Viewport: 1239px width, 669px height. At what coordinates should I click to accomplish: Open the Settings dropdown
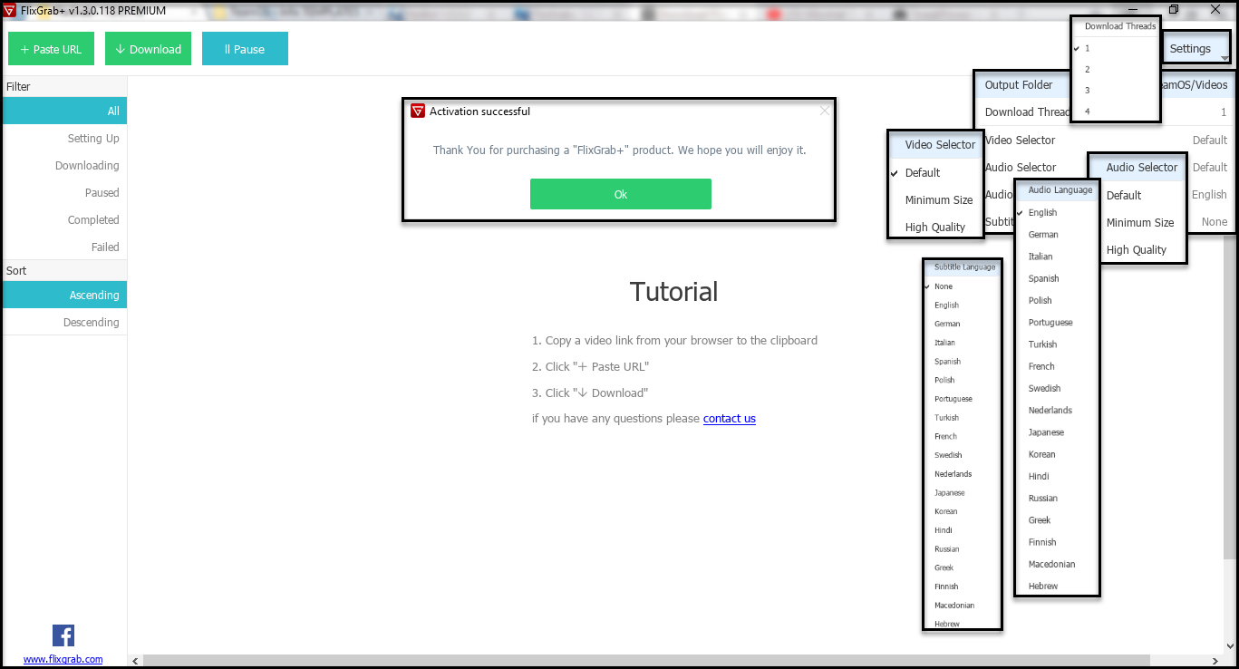click(x=1196, y=49)
